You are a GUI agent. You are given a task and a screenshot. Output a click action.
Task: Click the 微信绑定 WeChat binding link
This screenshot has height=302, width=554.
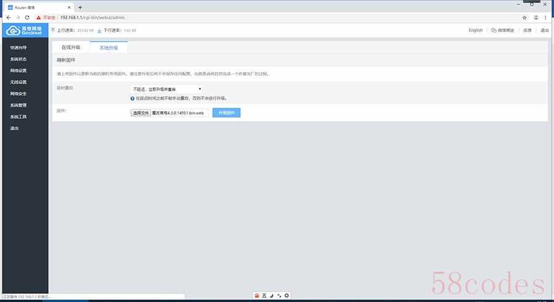[502, 30]
